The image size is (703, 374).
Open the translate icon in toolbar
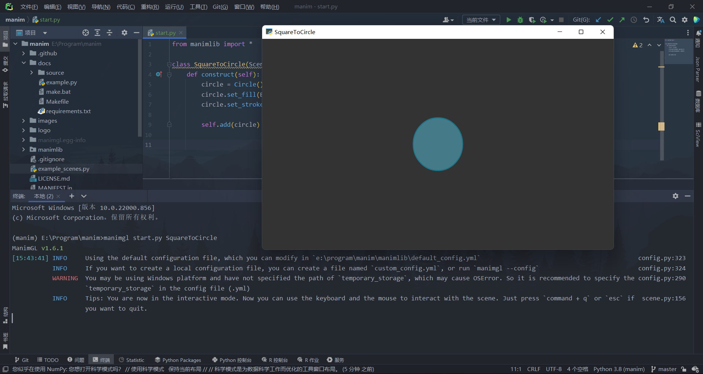pyautogui.click(x=661, y=20)
